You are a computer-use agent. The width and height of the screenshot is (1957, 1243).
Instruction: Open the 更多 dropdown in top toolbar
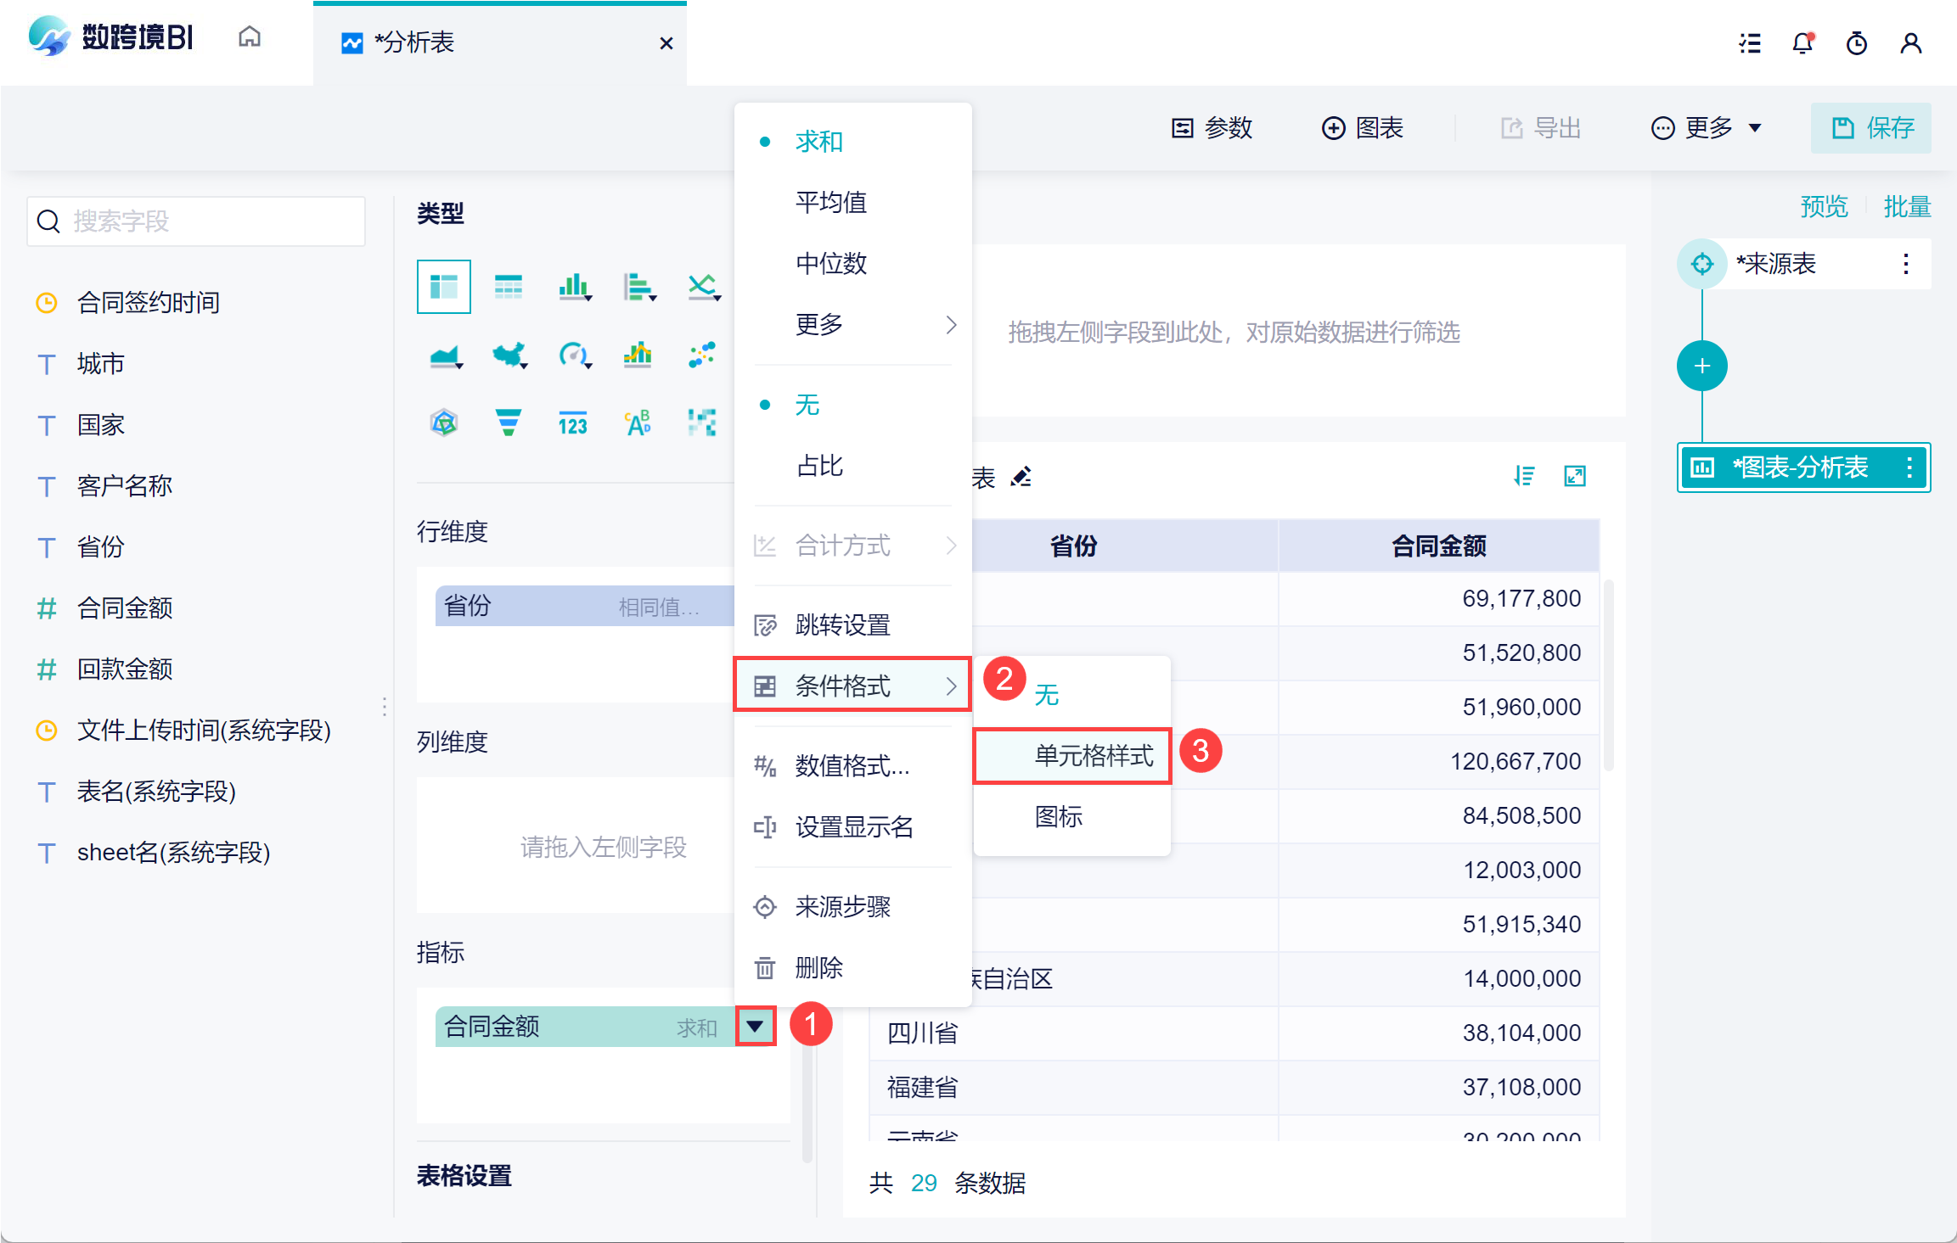coord(1707,128)
